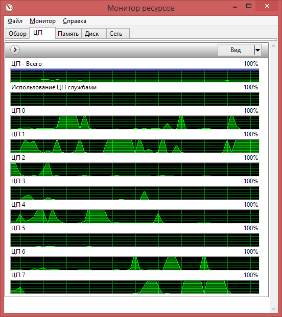Click the 'ЦП 2' label

coord(18,158)
